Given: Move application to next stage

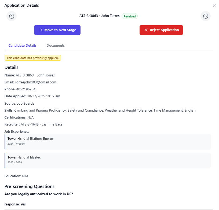Looking at the screenshot, I should (57, 30).
